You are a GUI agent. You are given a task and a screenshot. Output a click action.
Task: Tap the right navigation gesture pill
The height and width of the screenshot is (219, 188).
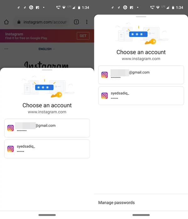coord(141,215)
